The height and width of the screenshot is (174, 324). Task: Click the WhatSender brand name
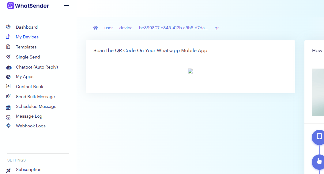pos(32,6)
